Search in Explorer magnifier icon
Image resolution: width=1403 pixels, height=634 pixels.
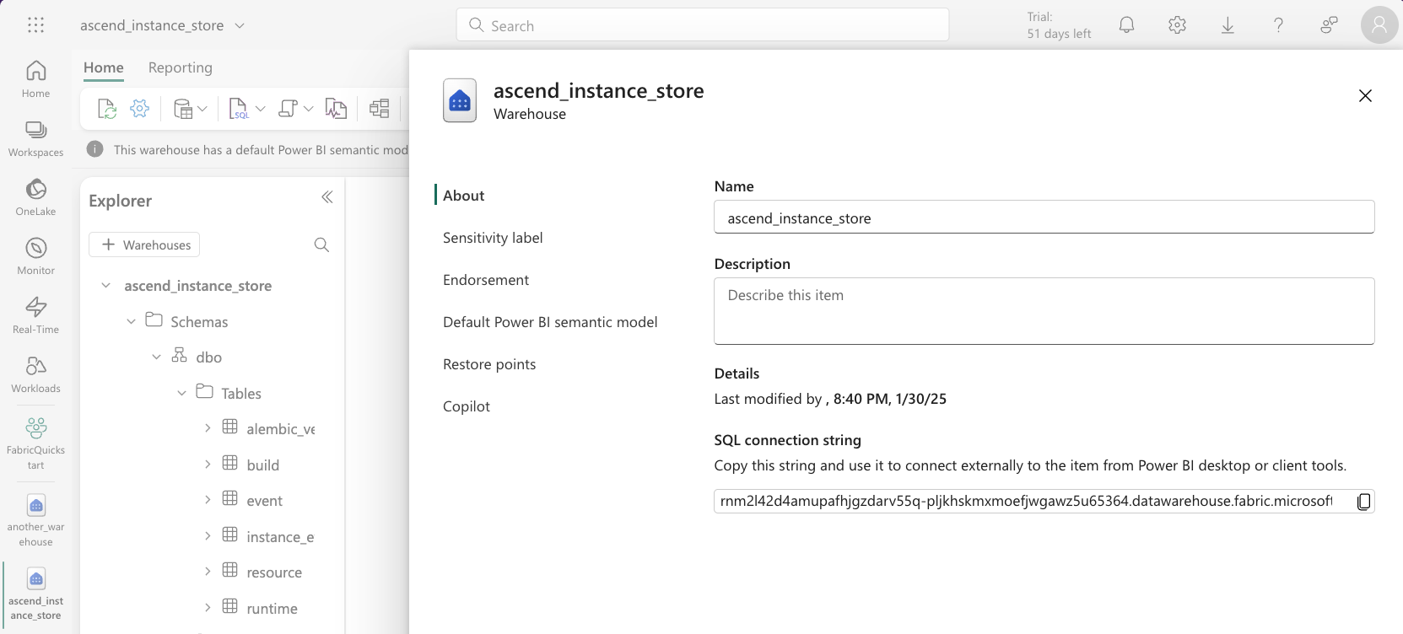[321, 244]
